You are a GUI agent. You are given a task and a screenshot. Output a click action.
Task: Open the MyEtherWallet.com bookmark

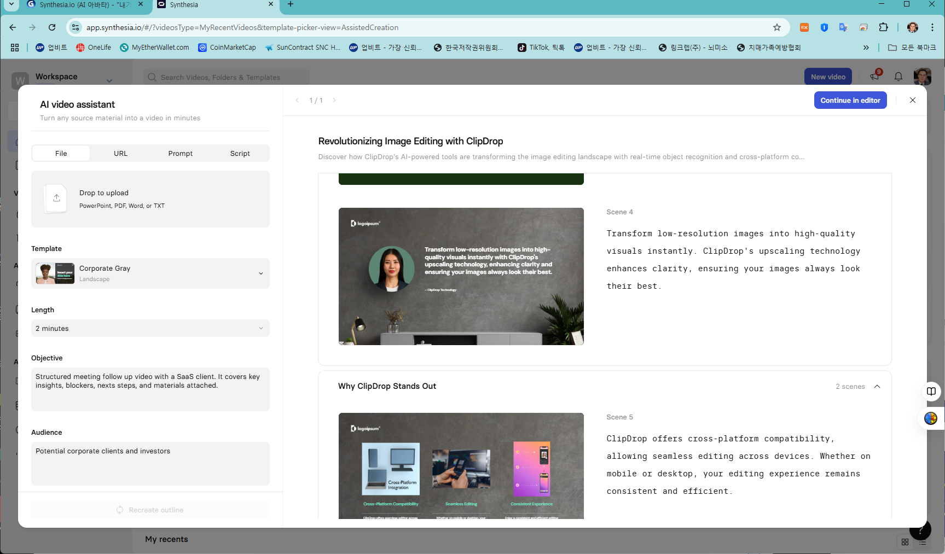[x=154, y=48]
